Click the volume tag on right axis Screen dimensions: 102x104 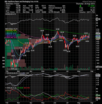point(99,67)
